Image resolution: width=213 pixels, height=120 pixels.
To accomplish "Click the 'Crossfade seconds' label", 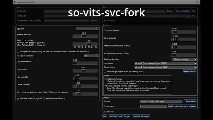I will (x=111, y=30).
